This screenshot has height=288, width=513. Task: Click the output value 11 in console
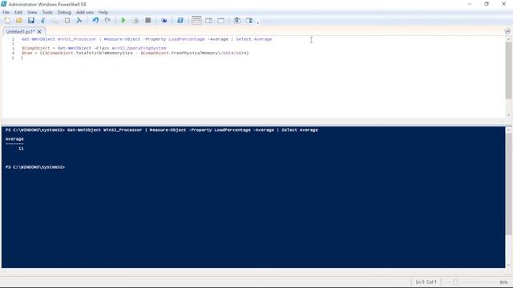(21, 149)
